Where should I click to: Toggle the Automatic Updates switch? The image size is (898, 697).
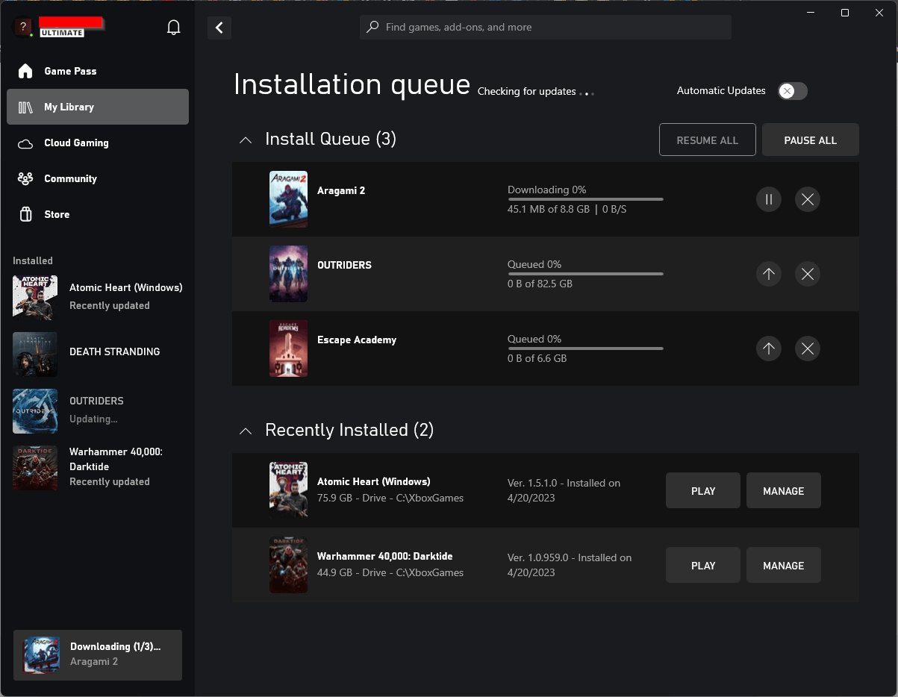pyautogui.click(x=793, y=91)
